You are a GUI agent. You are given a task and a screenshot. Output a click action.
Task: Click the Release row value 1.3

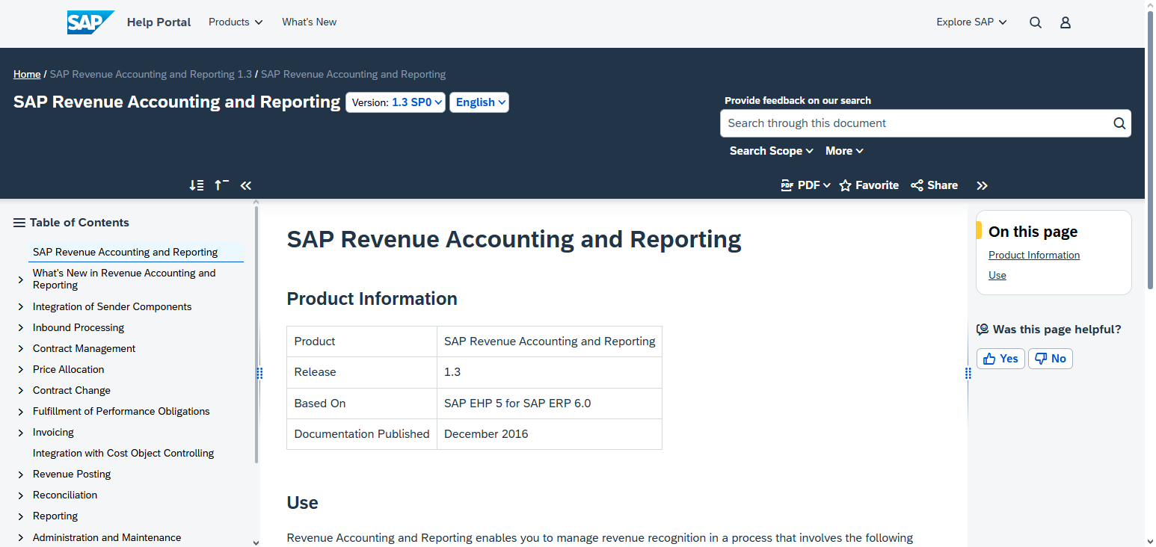coord(550,372)
